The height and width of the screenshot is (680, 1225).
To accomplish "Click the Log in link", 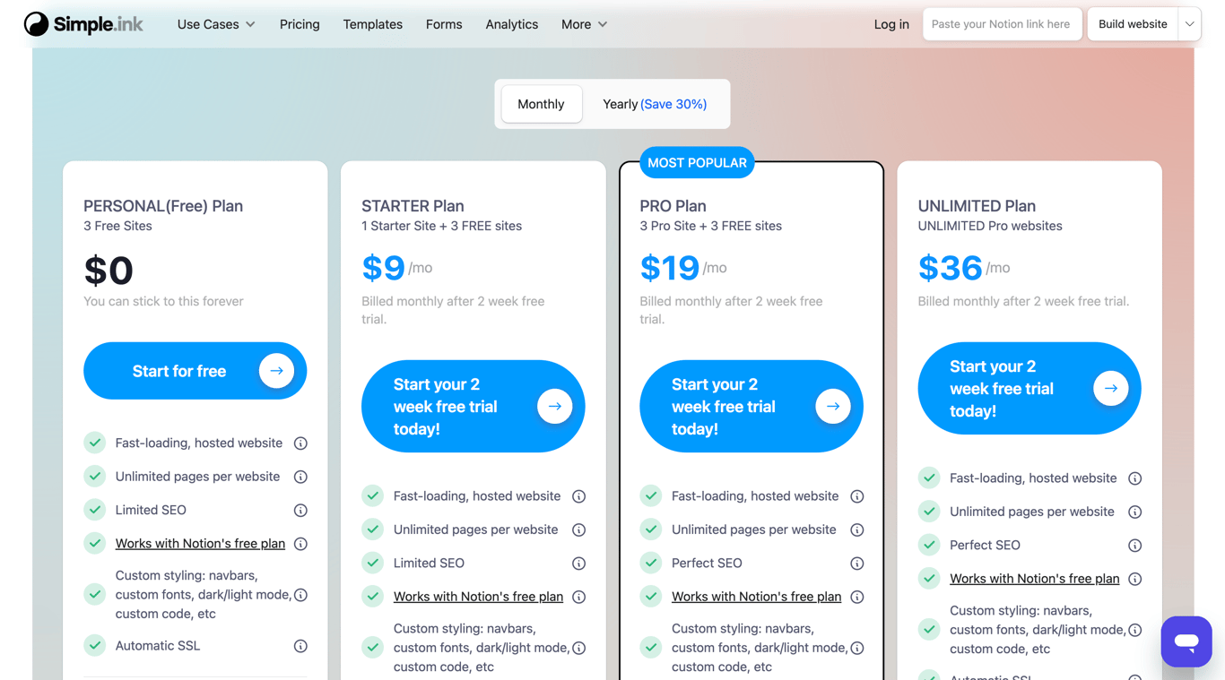I will pyautogui.click(x=891, y=24).
